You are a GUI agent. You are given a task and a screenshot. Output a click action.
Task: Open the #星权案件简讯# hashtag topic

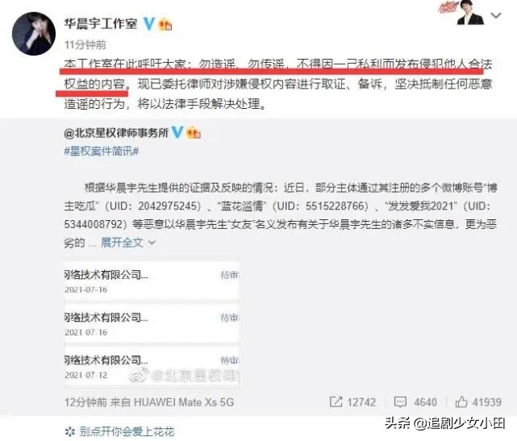pyautogui.click(x=102, y=152)
